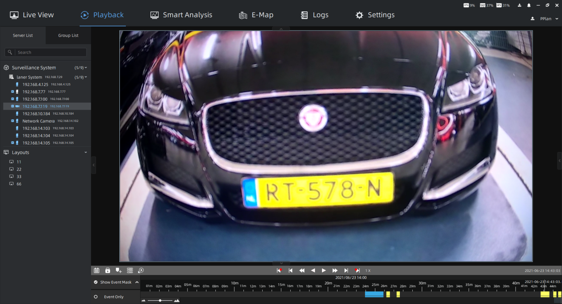Open the Group List tab
This screenshot has width=562, height=304.
click(x=68, y=35)
